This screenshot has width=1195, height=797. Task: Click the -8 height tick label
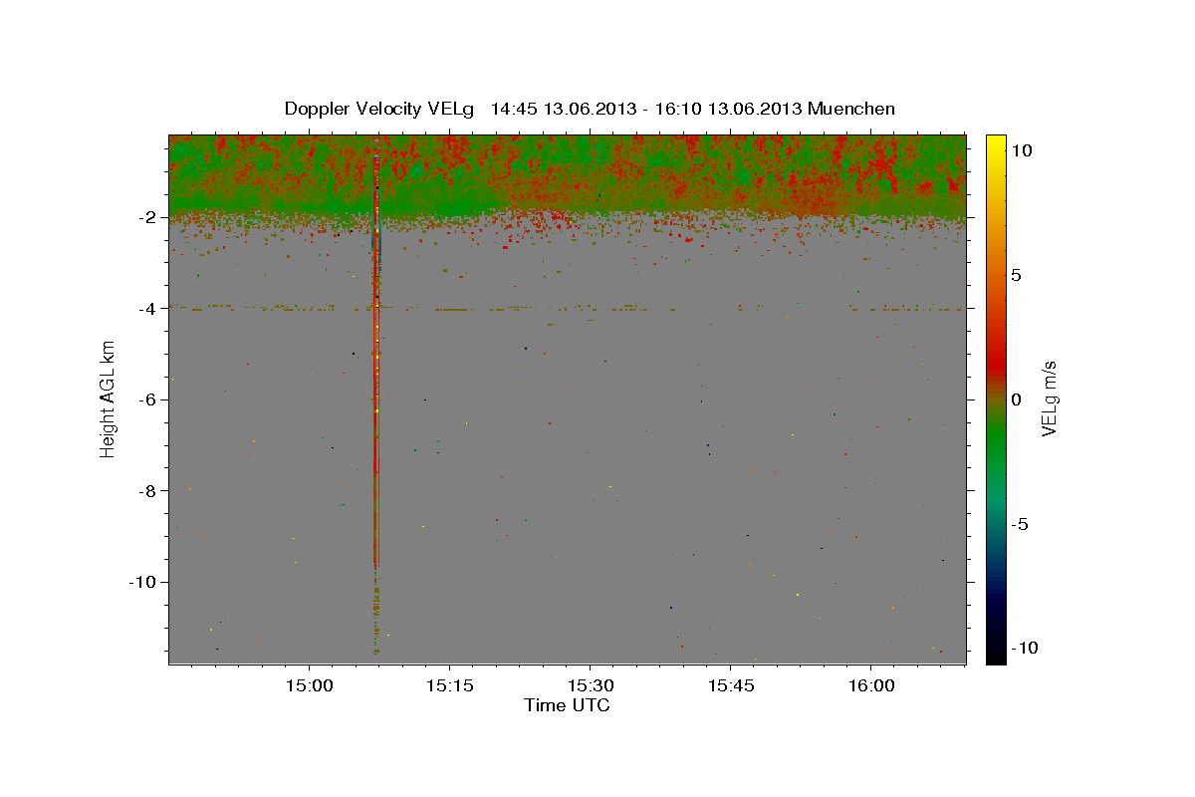(148, 490)
